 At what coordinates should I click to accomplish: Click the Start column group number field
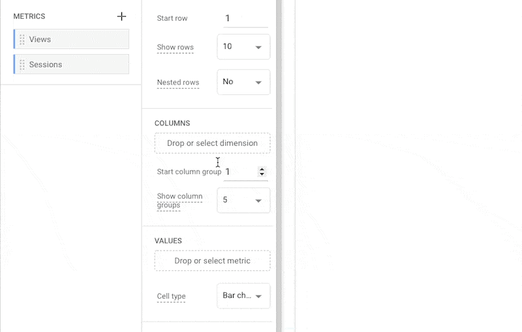click(240, 172)
